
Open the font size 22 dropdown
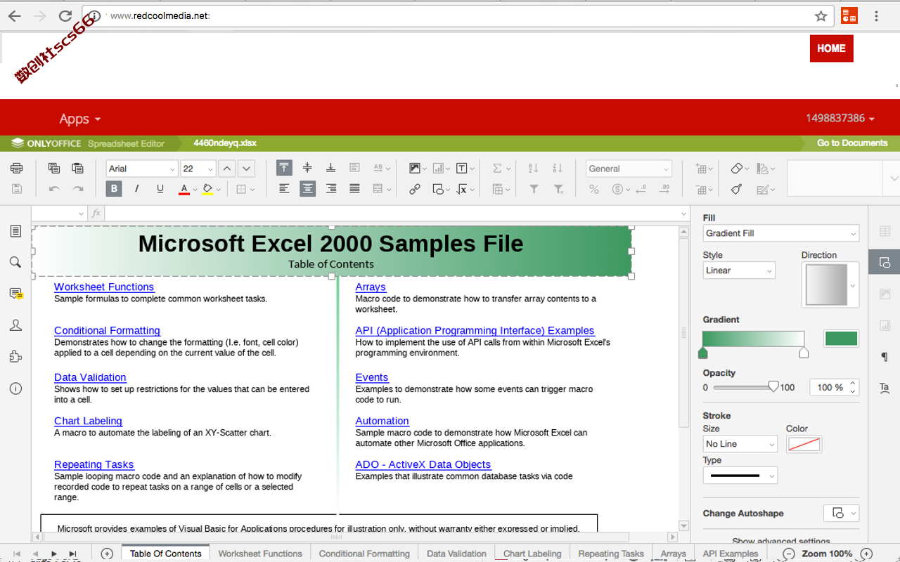click(x=198, y=169)
